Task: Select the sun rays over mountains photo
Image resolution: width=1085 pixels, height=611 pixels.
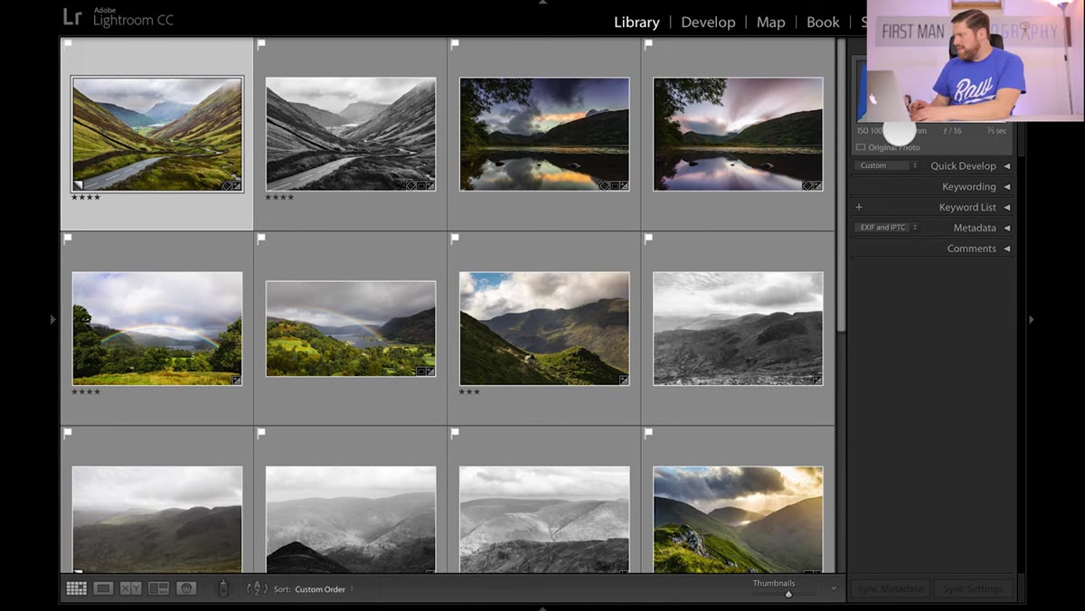Action: [x=738, y=520]
